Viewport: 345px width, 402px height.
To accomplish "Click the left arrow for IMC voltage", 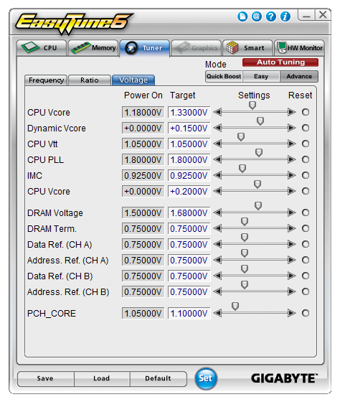I will [x=217, y=175].
